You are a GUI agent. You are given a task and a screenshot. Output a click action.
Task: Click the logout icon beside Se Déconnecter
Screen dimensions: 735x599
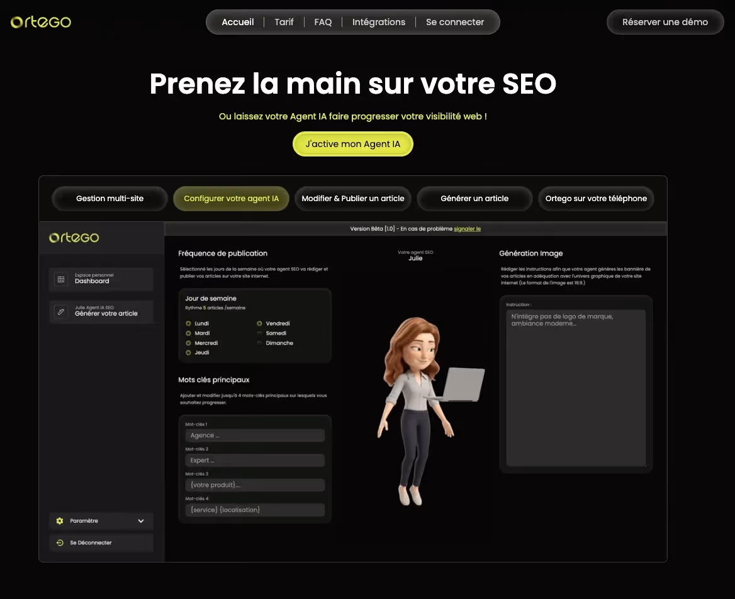point(60,542)
